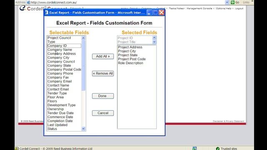Select Floor Area field

[x=64, y=97]
